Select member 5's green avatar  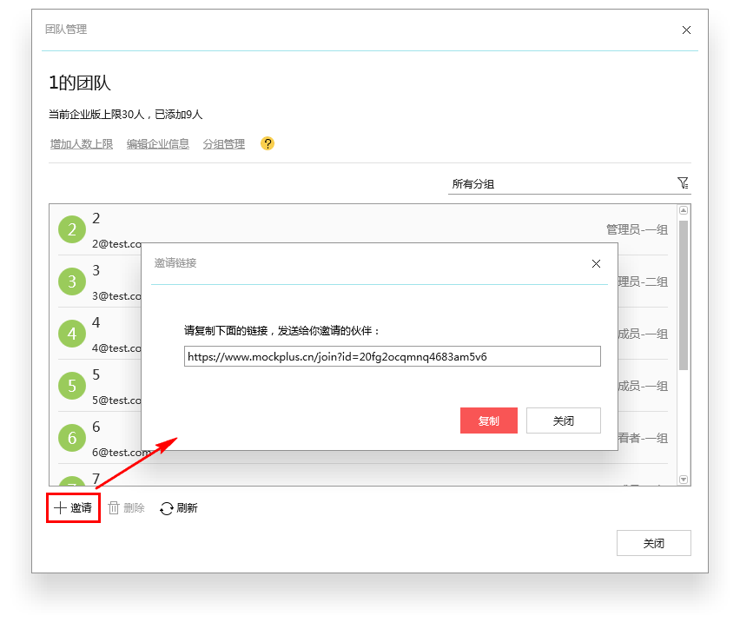click(72, 386)
